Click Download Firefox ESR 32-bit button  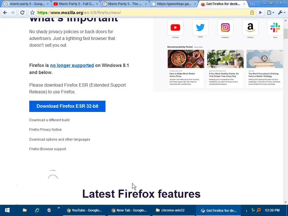click(67, 106)
